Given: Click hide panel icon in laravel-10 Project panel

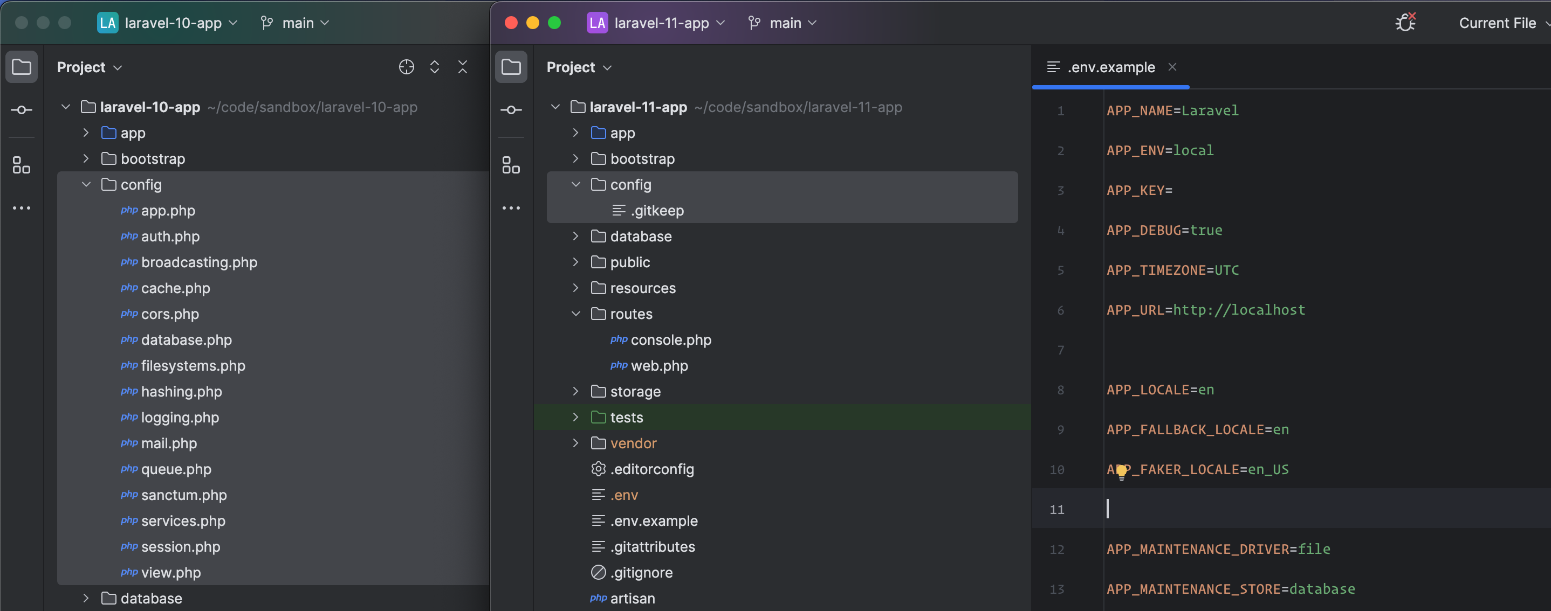Looking at the screenshot, I should [x=462, y=67].
